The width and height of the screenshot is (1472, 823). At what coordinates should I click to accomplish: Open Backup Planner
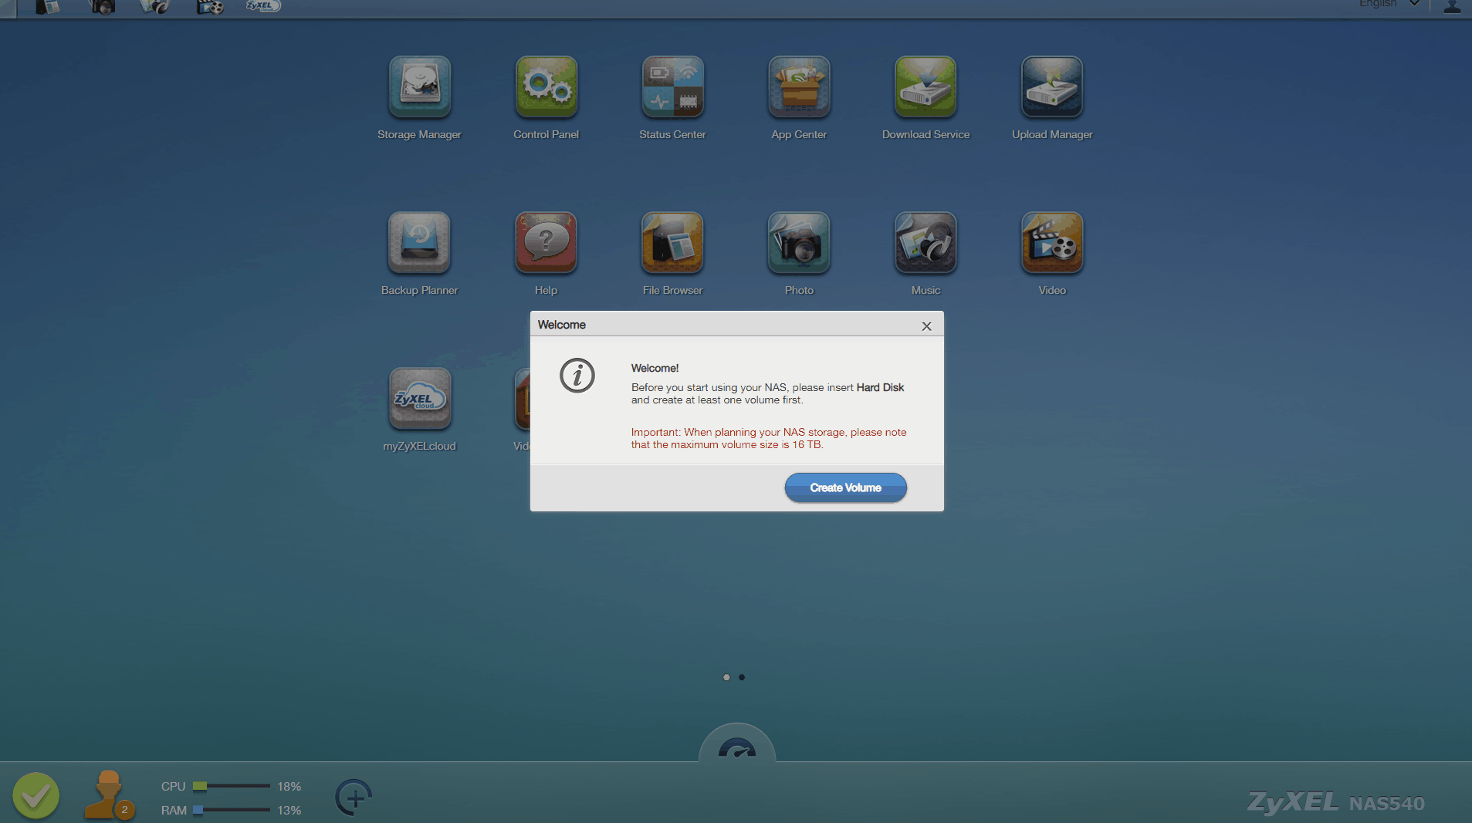(419, 243)
